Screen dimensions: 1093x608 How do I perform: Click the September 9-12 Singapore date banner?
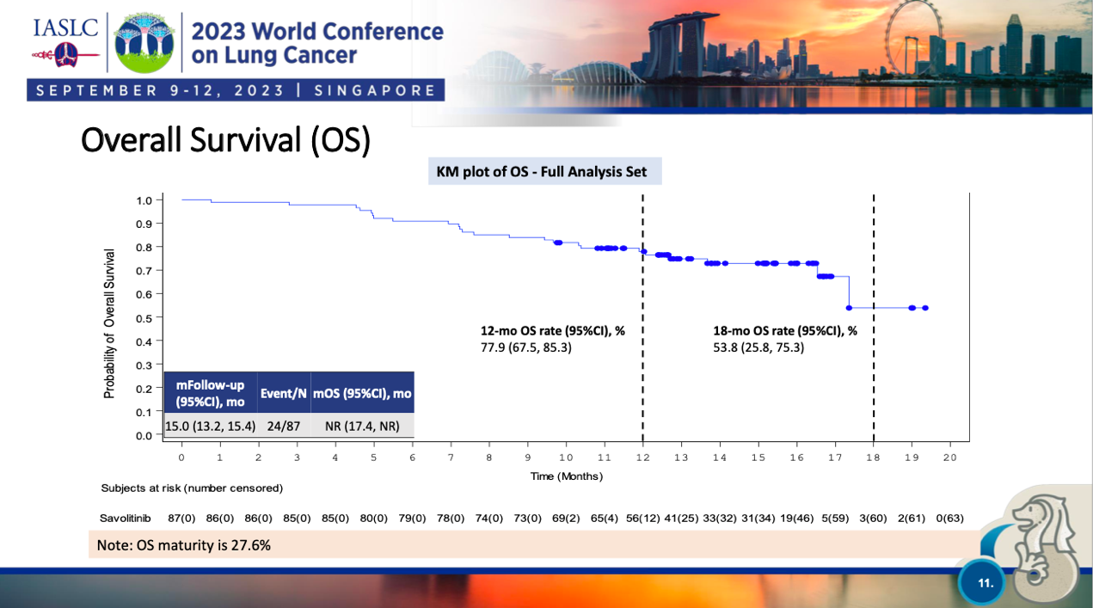235,90
